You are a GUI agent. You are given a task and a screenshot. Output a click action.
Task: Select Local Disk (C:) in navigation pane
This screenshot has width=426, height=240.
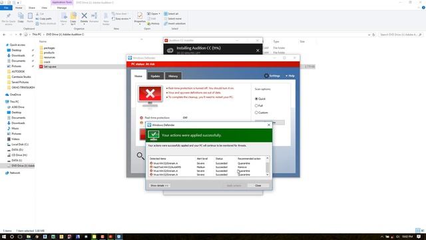20,145
